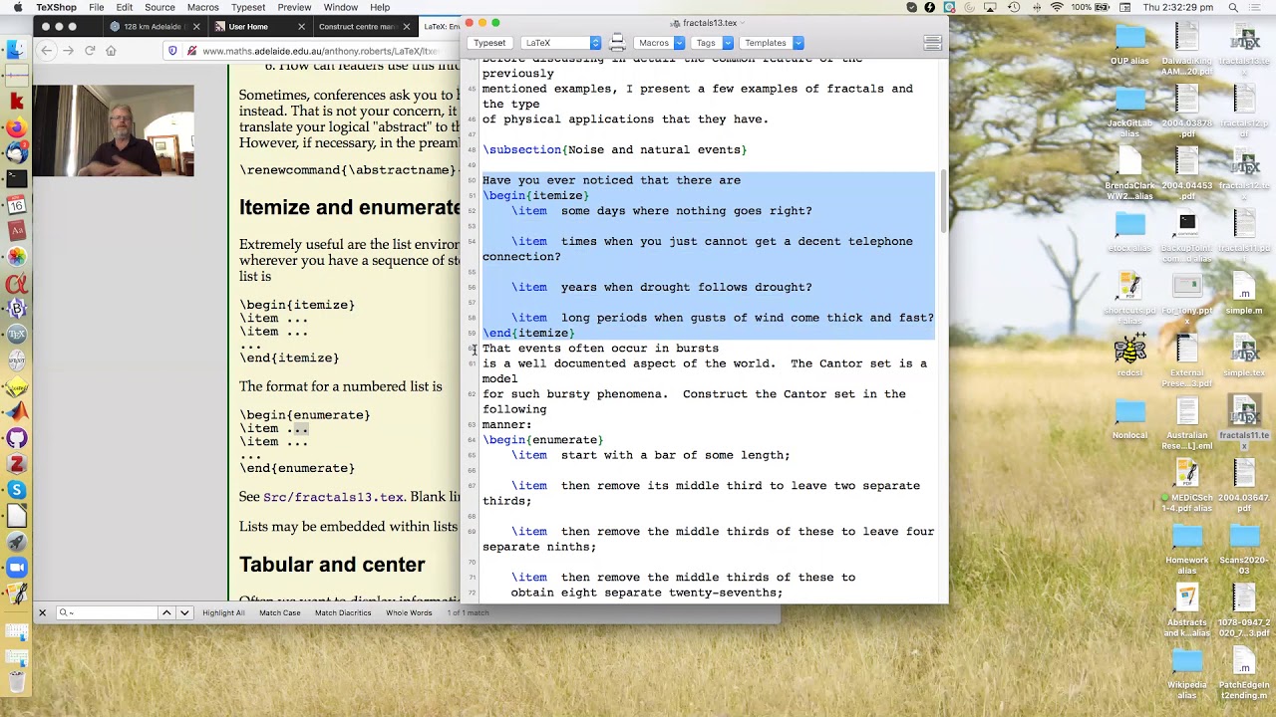Open Spotlight search in menu bar

pyautogui.click(x=1233, y=7)
